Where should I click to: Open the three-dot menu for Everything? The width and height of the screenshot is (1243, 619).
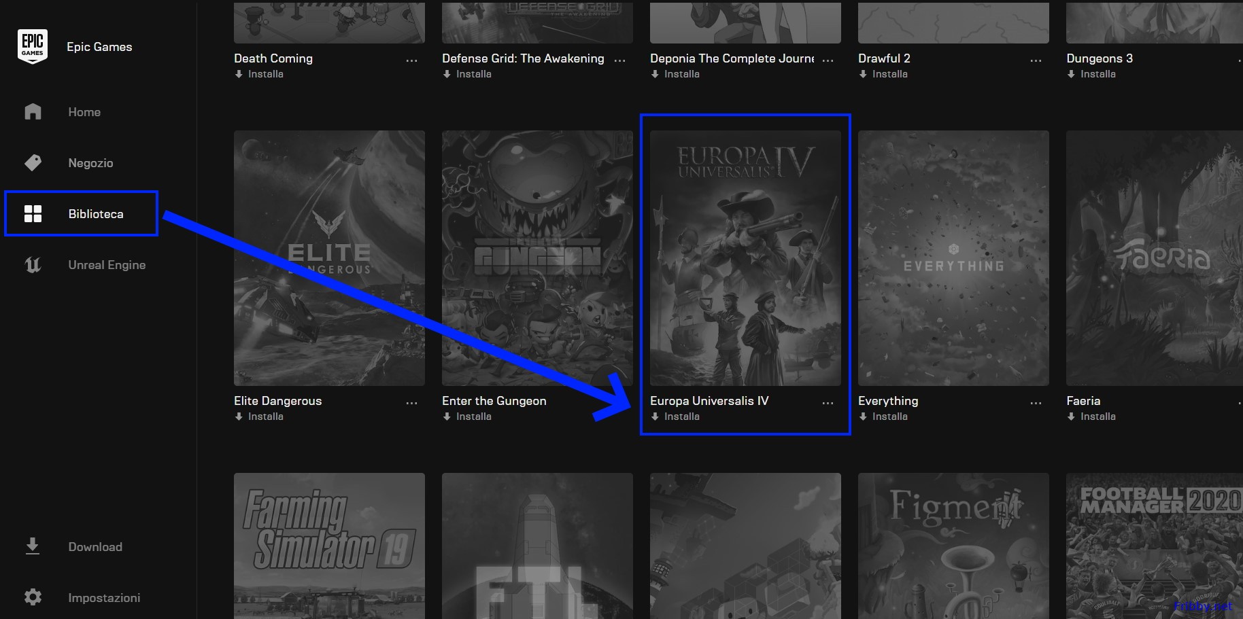coord(1036,403)
